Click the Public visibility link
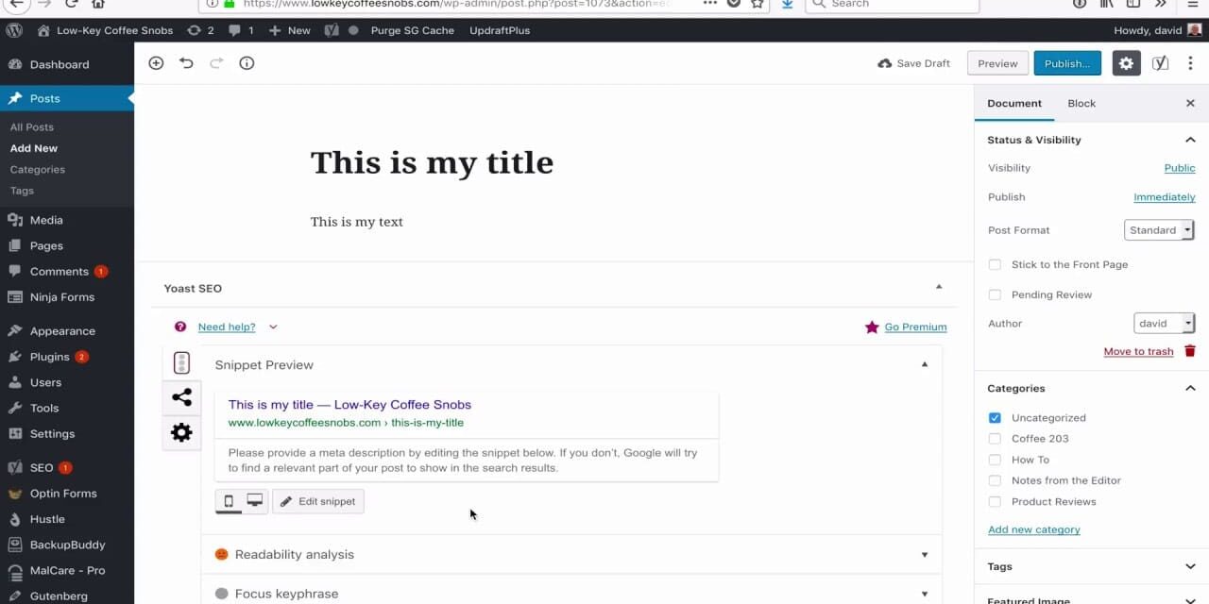 click(1180, 168)
